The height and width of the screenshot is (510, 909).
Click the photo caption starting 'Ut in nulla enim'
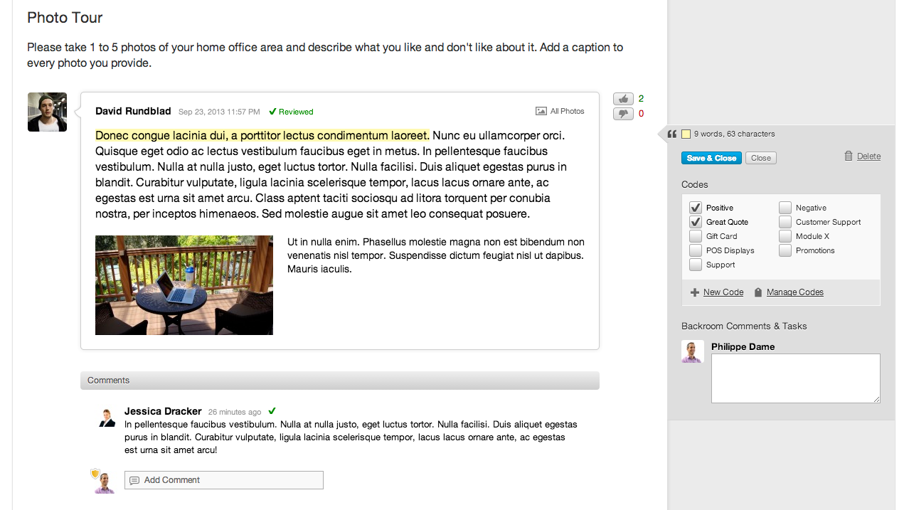coord(436,255)
